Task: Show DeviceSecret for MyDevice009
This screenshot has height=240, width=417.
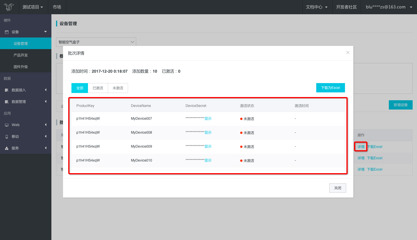Action: 208,146
